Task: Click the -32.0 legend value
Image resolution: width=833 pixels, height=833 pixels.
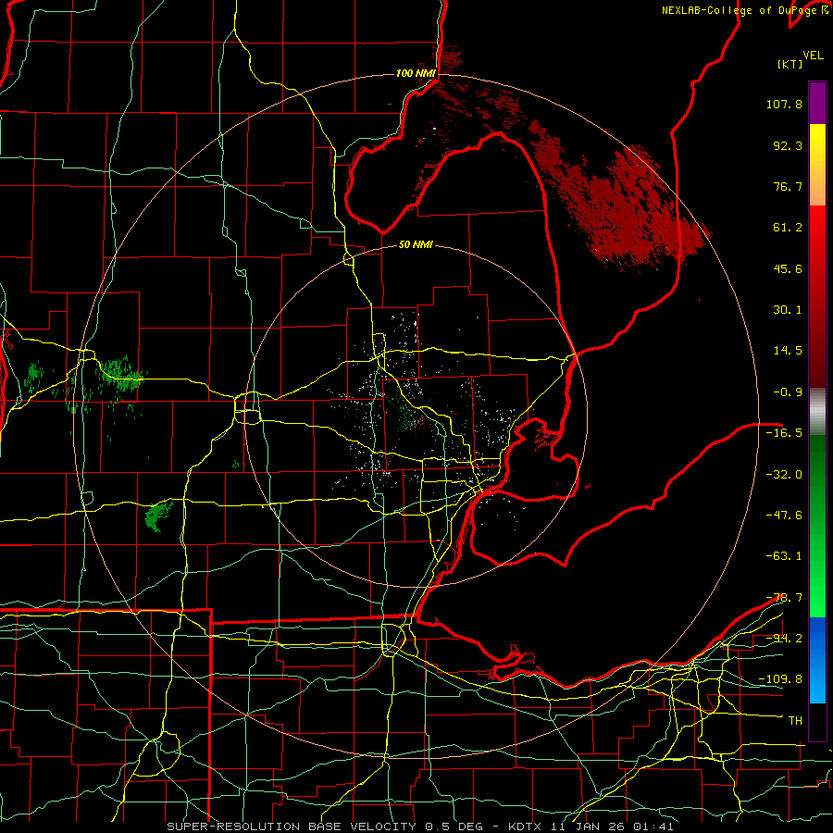Action: [x=784, y=475]
